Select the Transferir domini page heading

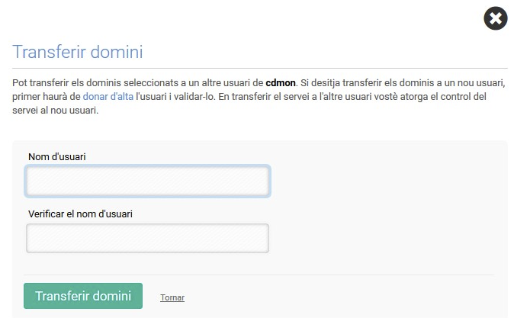tap(78, 52)
